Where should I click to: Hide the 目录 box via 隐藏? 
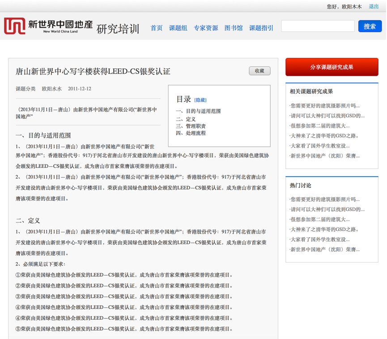pyautogui.click(x=200, y=100)
